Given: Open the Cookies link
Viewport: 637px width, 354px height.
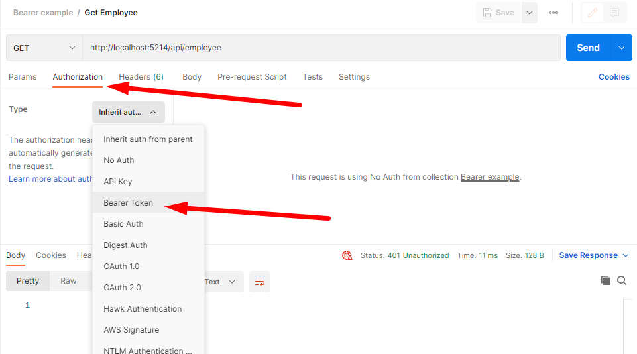Looking at the screenshot, I should pyautogui.click(x=614, y=77).
